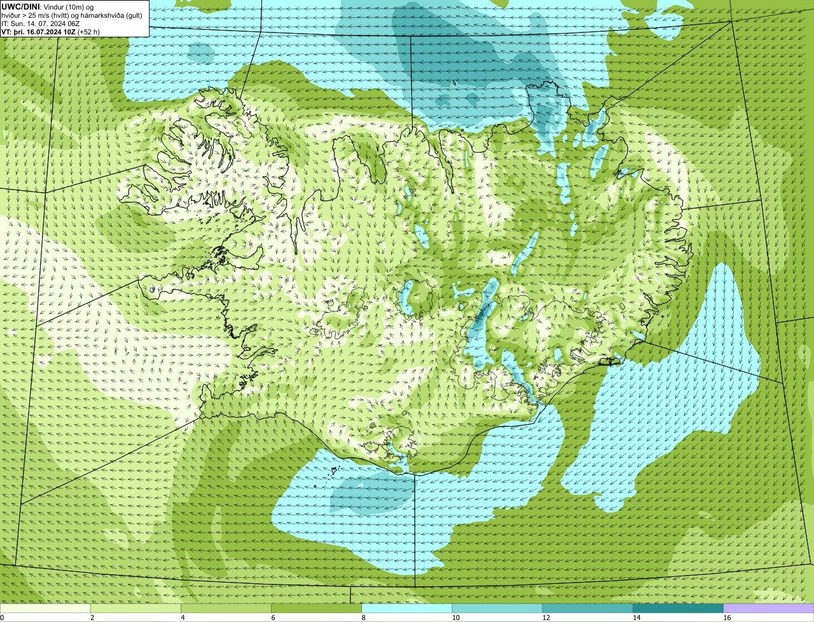Click the legend scale label '2'
Viewport: 814px width, 622px height.
click(x=92, y=618)
